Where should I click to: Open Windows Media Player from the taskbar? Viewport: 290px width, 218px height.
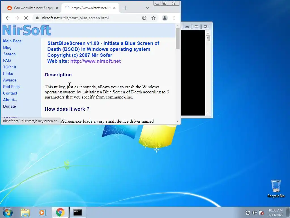pyautogui.click(x=42, y=212)
